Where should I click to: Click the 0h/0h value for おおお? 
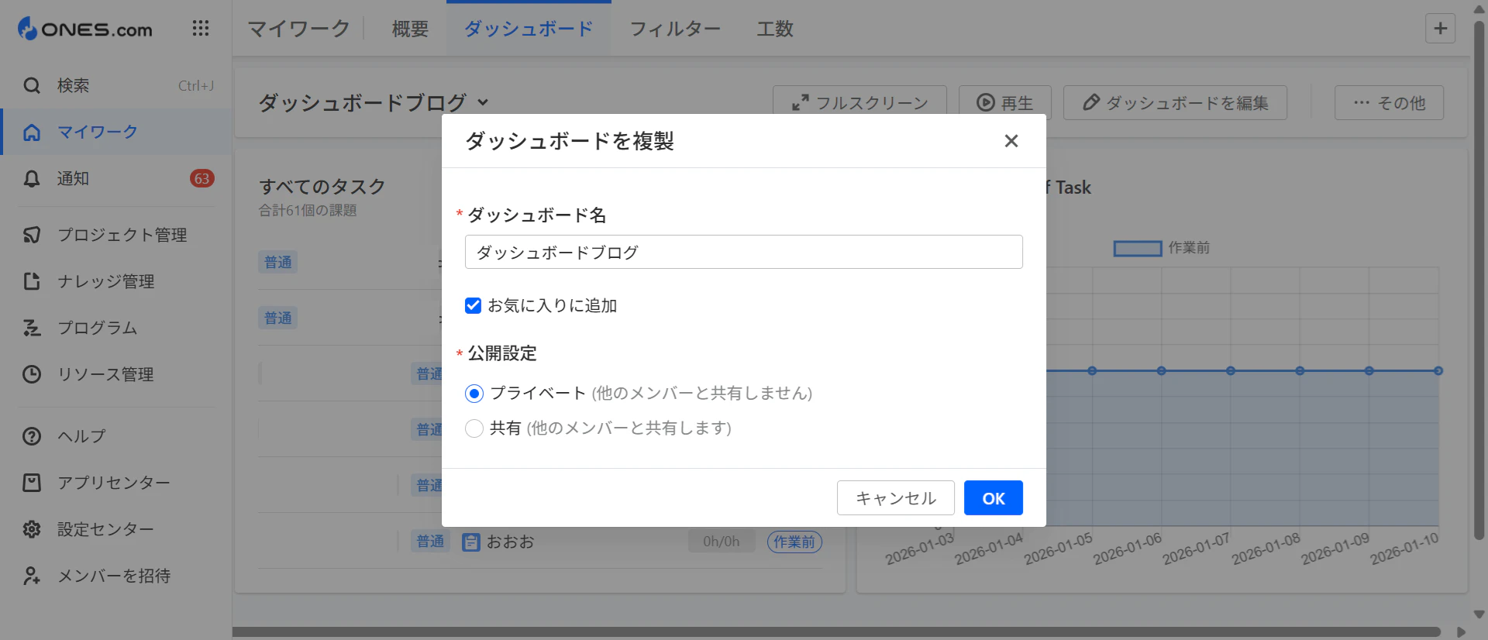pyautogui.click(x=722, y=542)
